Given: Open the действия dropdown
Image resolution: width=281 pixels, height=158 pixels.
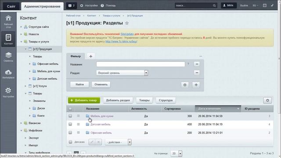Looking at the screenshot, I should (x=118, y=142).
